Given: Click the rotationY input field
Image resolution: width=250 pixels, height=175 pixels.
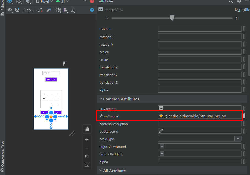Looking at the screenshot, I should point(199,44).
